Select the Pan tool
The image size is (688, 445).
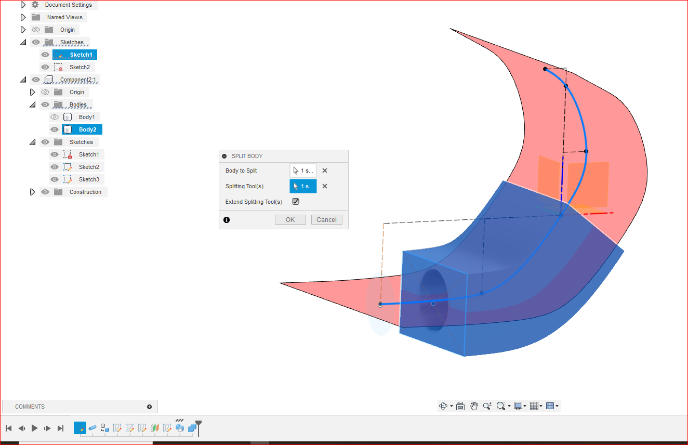(473, 406)
